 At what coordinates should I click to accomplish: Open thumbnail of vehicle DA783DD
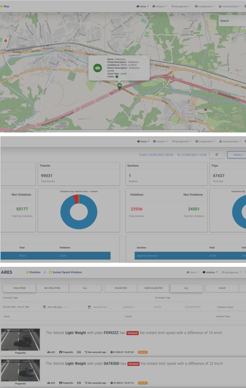(21, 370)
